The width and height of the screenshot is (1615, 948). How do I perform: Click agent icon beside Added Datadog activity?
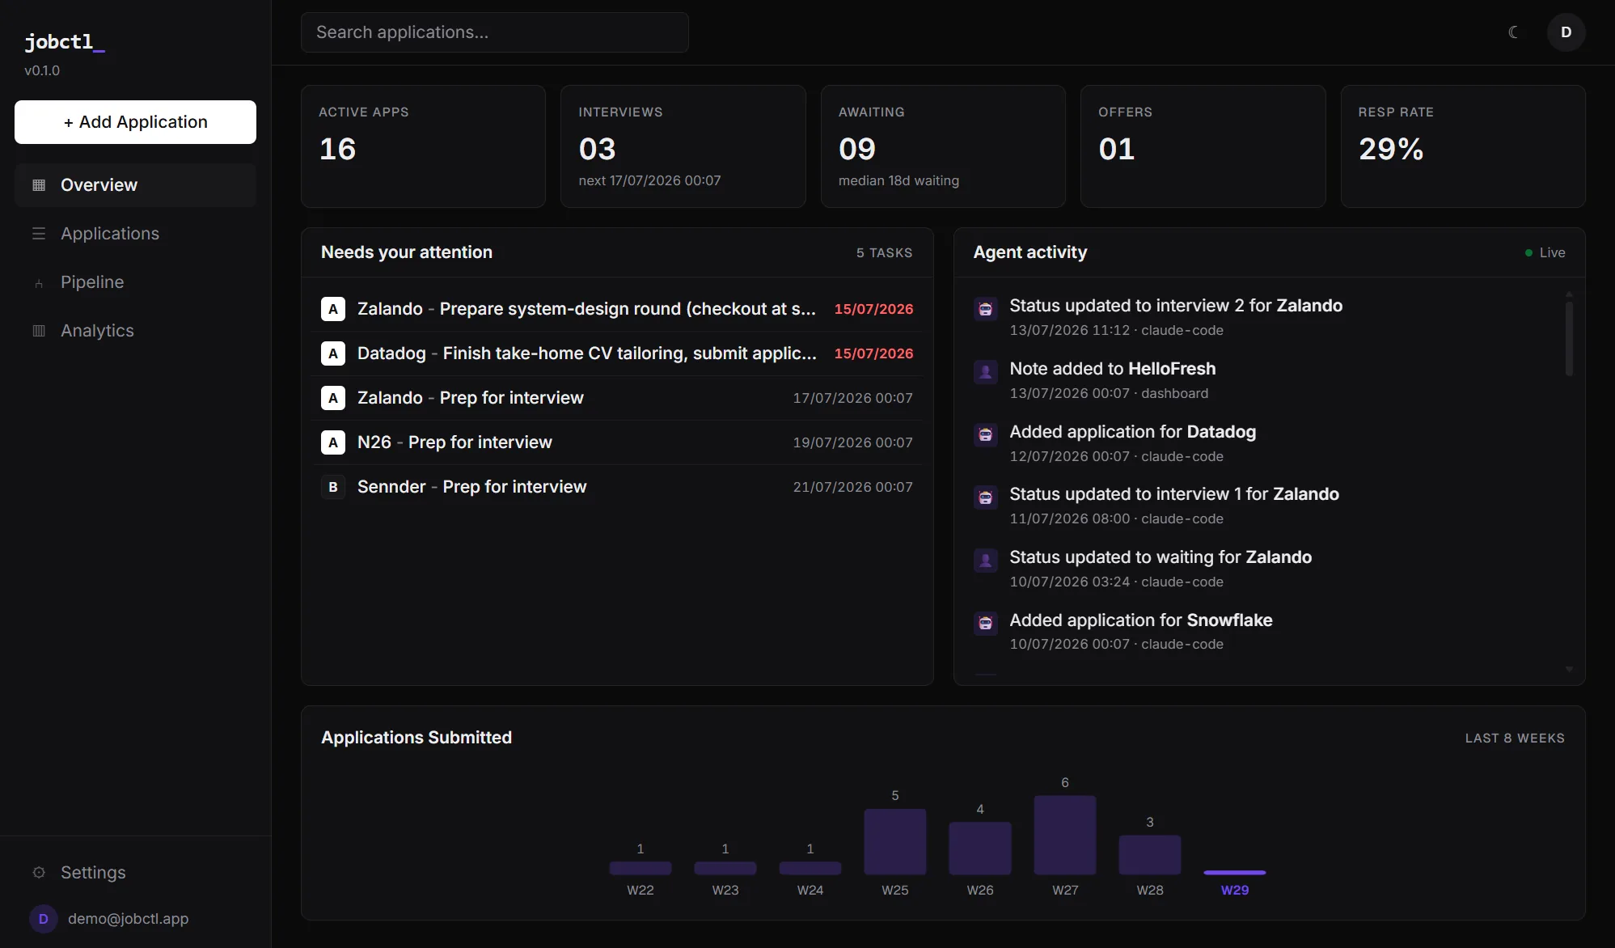pyautogui.click(x=986, y=434)
